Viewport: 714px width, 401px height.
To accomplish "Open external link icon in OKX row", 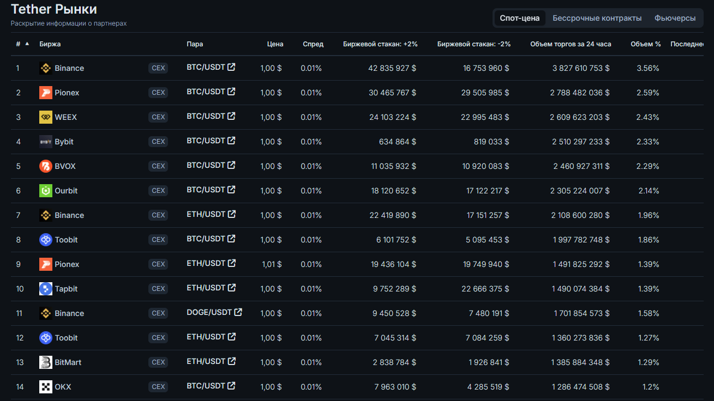I will pos(232,386).
